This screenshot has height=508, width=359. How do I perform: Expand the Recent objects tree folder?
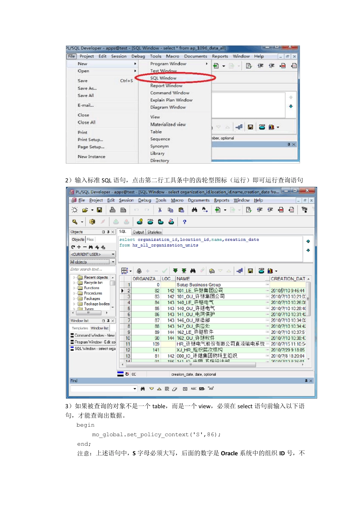click(x=74, y=277)
